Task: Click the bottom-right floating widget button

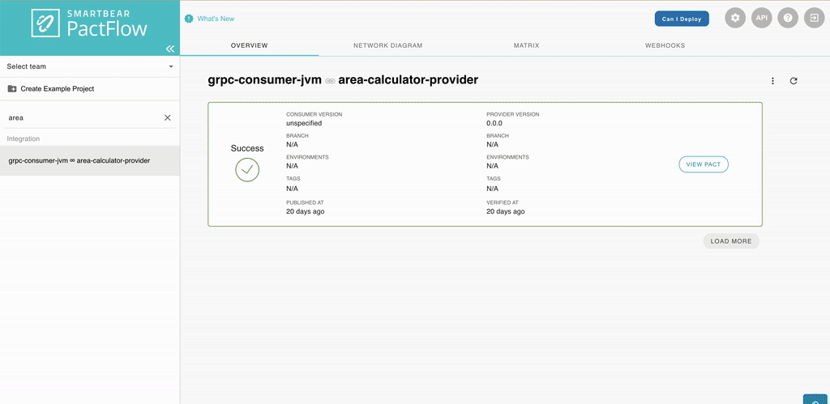Action: tap(815, 399)
